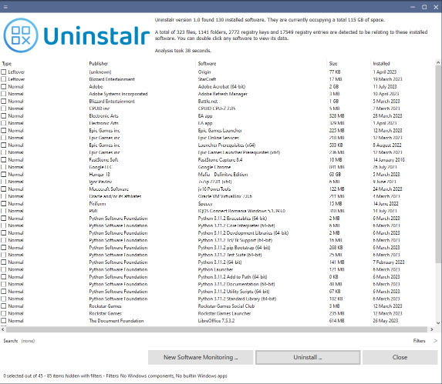Click the 8 August 2022 install date
This screenshot has height=384, width=442.
pyautogui.click(x=387, y=145)
